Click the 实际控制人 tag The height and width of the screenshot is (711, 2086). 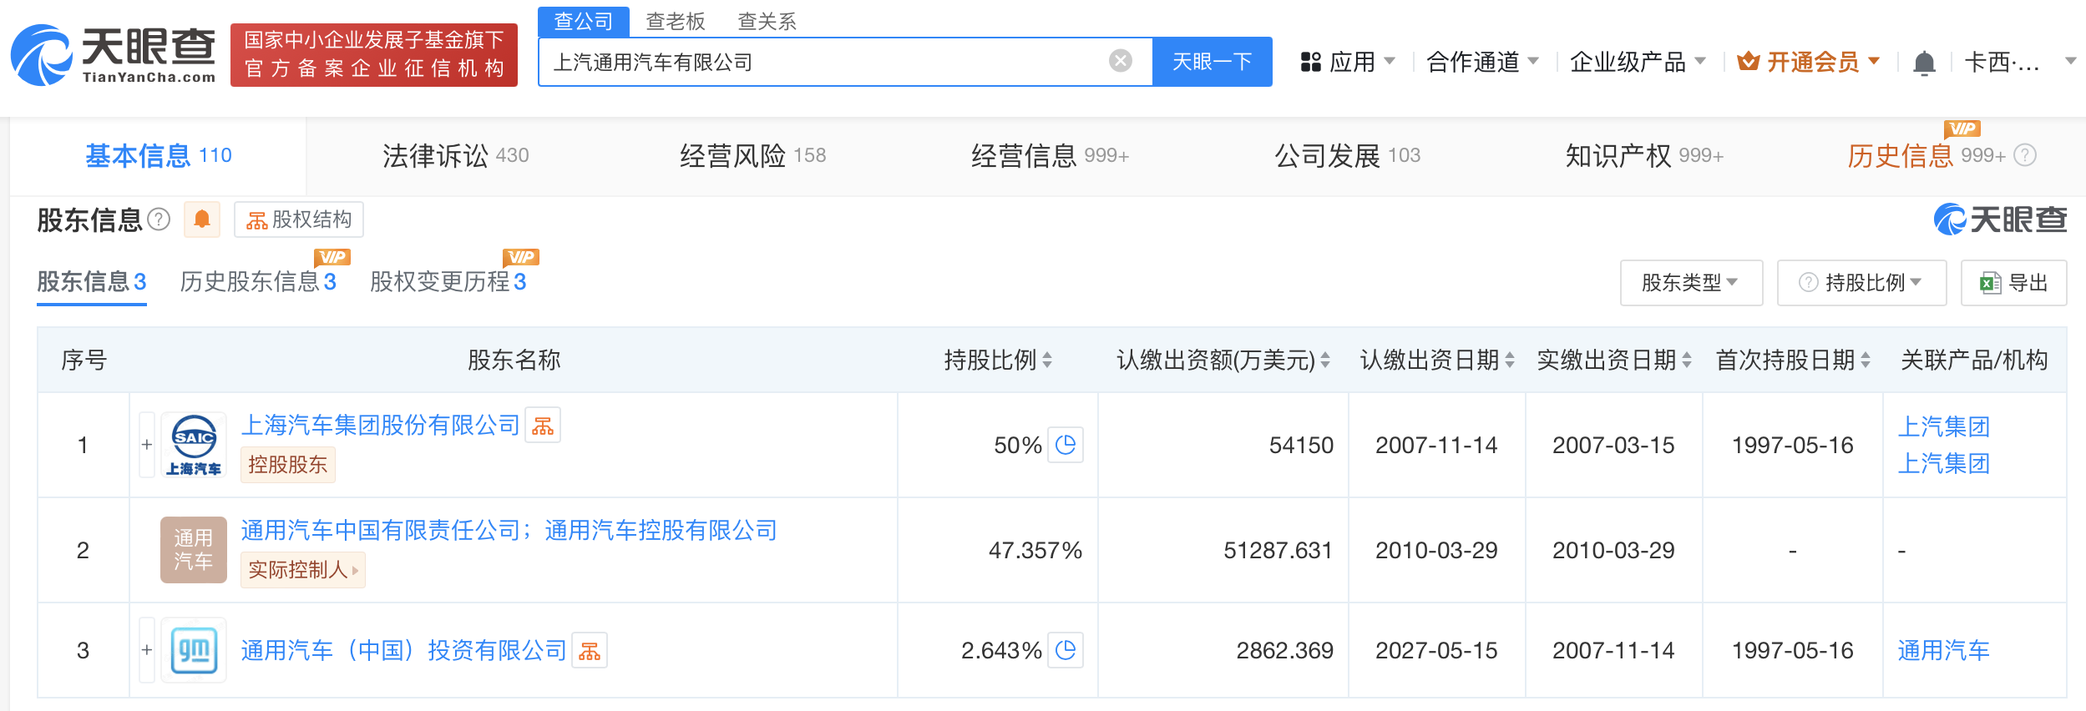(303, 570)
